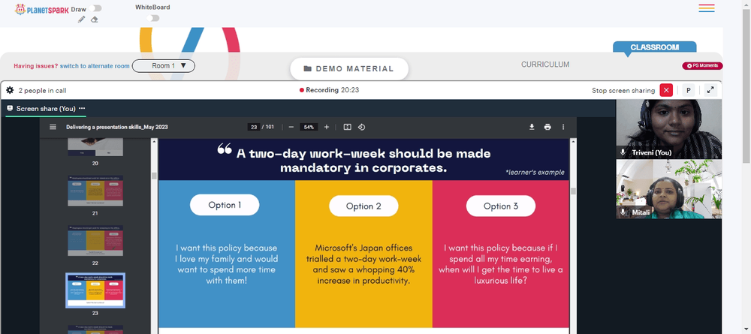Select page 21 thumbnail
This screenshot has height=334, width=751.
tap(95, 191)
